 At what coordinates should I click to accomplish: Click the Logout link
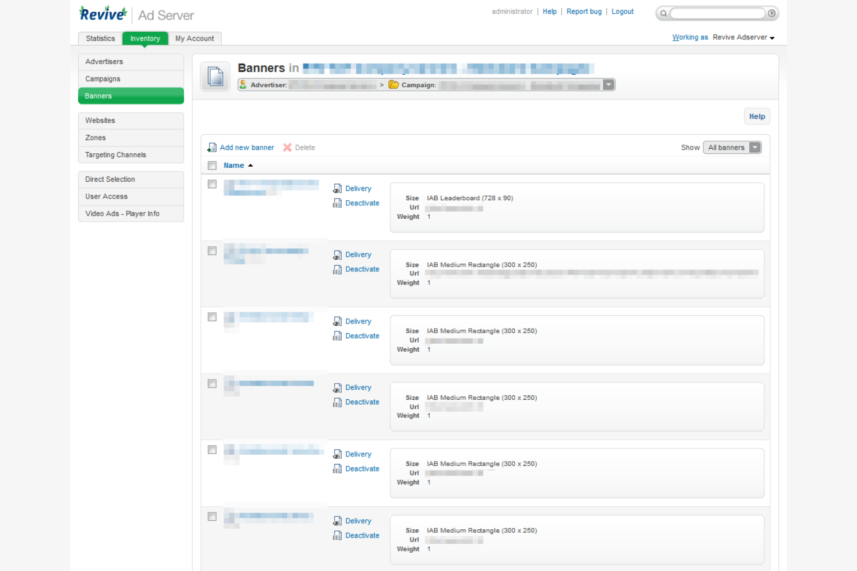622,11
